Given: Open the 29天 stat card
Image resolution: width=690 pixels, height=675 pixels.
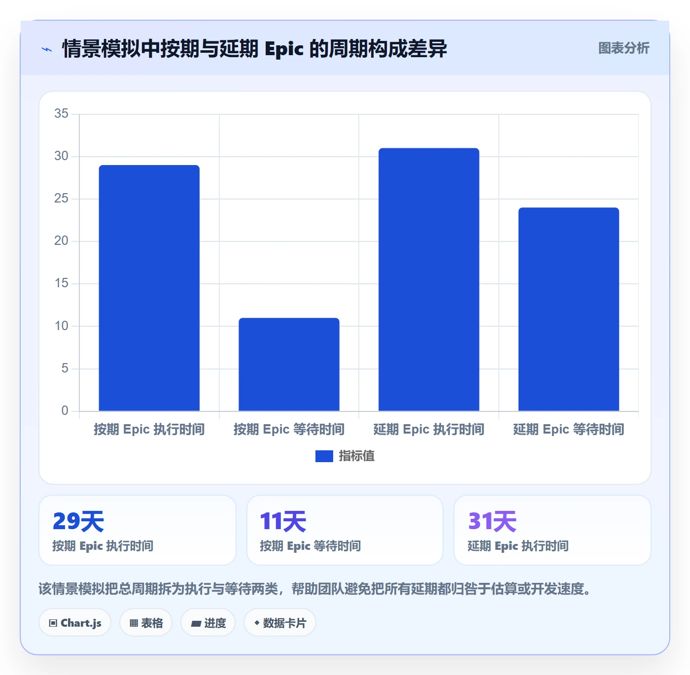Looking at the screenshot, I should pos(138,530).
